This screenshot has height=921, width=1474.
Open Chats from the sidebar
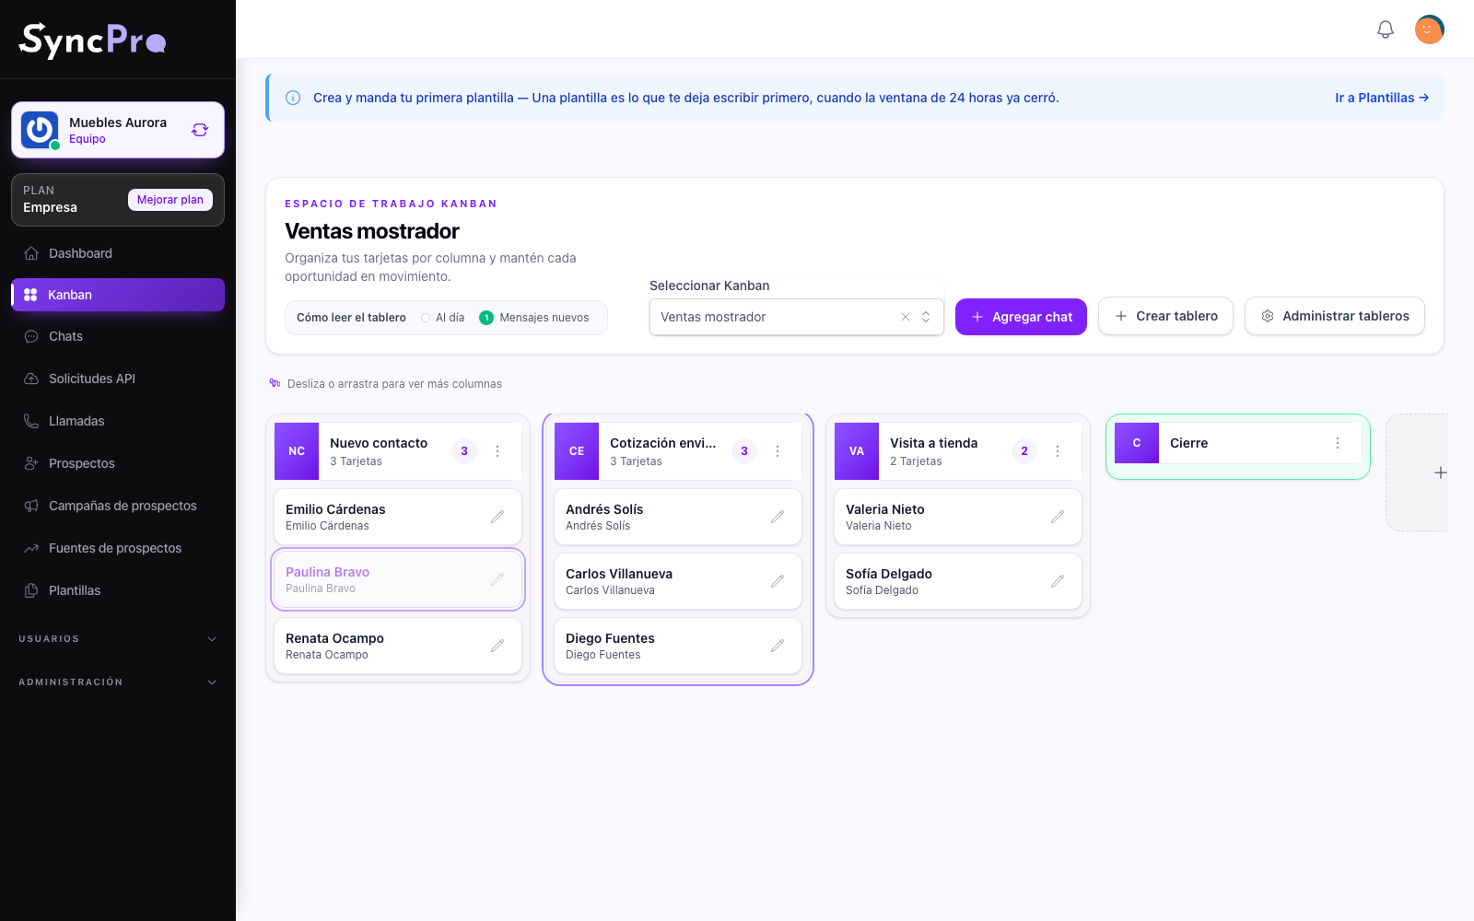[118, 336]
